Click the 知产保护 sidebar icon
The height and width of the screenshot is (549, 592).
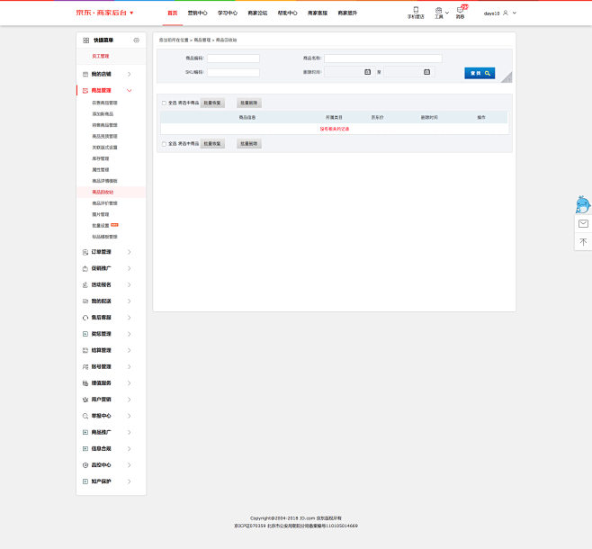(x=85, y=481)
